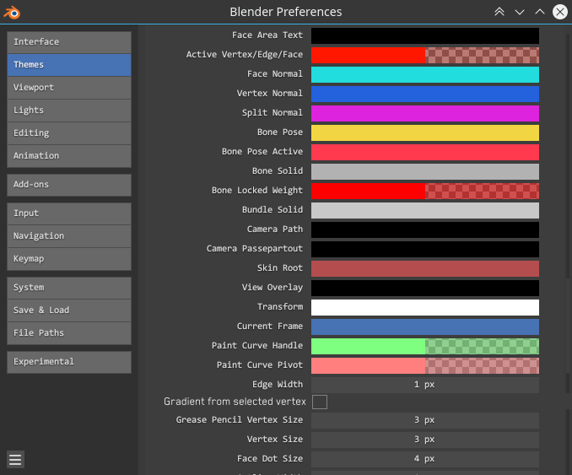Close the Blender Preferences window
Viewport: 572px width, 475px height.
[560, 12]
